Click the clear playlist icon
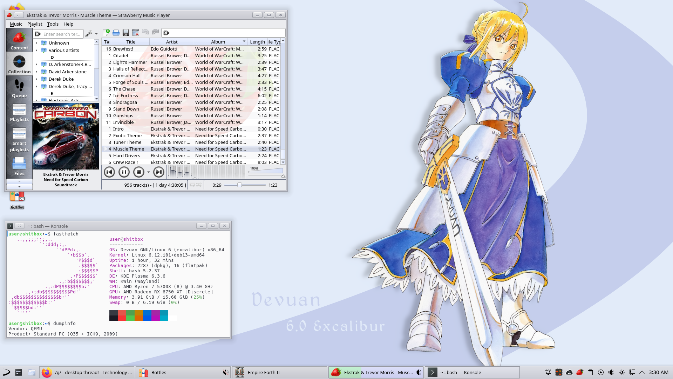 (x=136, y=33)
